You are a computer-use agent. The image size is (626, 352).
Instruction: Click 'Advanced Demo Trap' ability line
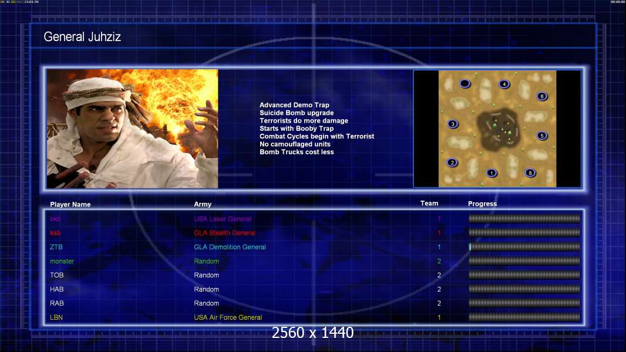(x=295, y=105)
